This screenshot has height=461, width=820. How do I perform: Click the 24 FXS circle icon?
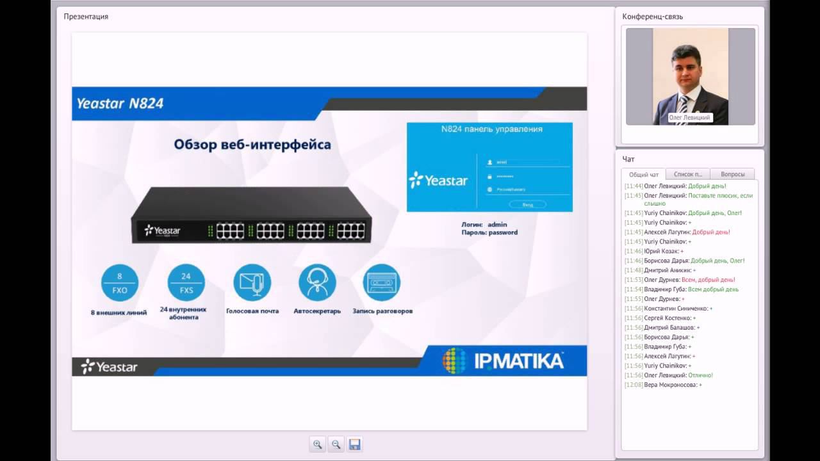coord(186,283)
